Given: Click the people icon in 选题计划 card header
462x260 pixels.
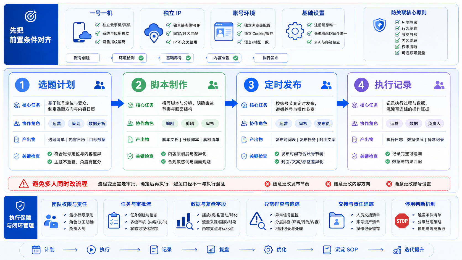Looking at the screenshot, I should pyautogui.click(x=99, y=85).
